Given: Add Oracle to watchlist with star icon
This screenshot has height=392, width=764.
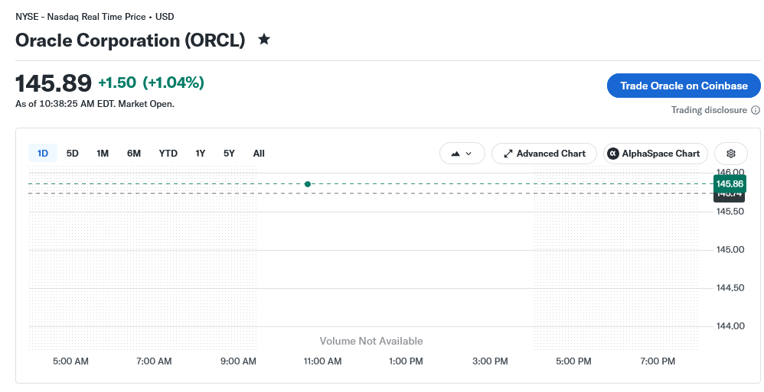Looking at the screenshot, I should click(x=264, y=39).
